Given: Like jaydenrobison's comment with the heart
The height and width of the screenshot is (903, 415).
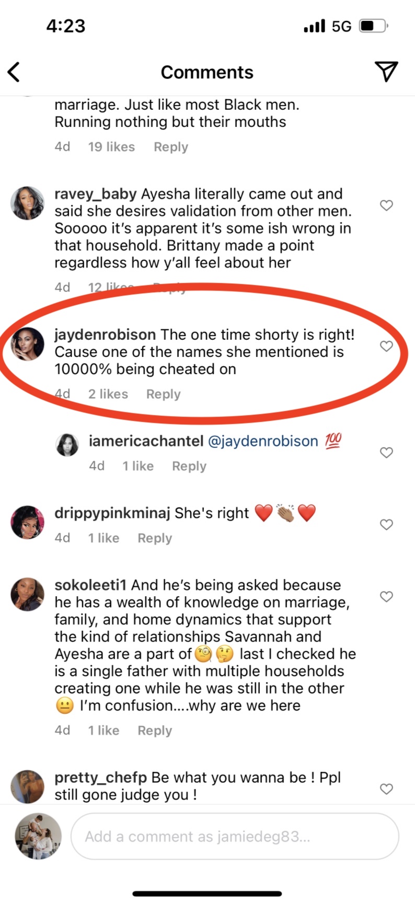Looking at the screenshot, I should (x=386, y=346).
